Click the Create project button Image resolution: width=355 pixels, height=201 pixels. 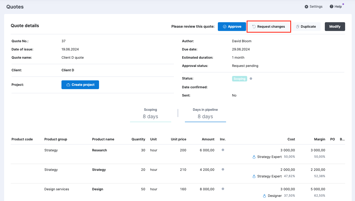[x=80, y=85]
